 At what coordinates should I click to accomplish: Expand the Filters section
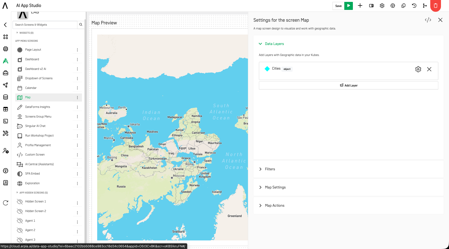[x=267, y=169]
